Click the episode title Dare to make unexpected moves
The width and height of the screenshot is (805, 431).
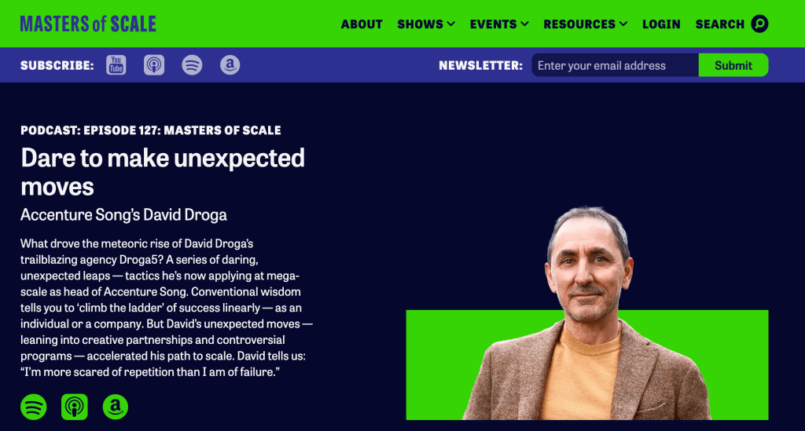point(163,172)
